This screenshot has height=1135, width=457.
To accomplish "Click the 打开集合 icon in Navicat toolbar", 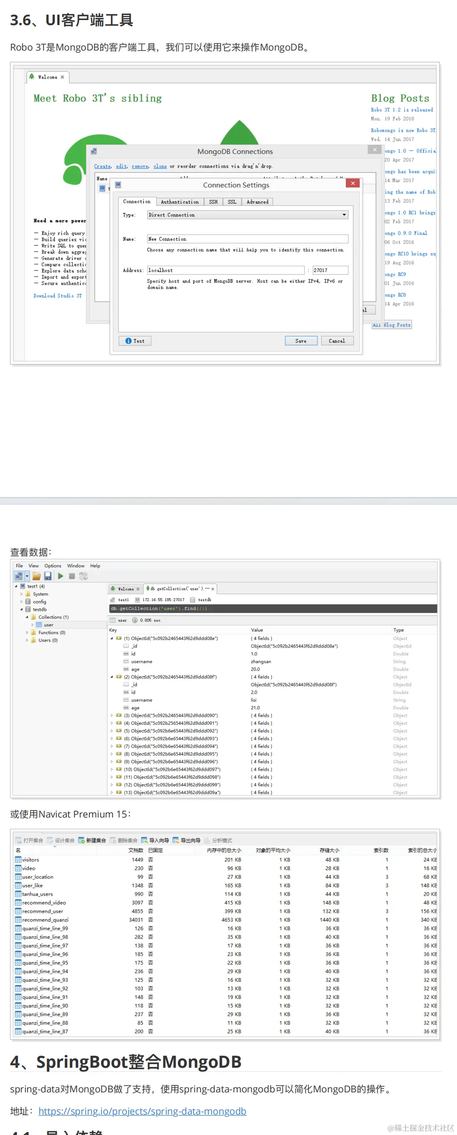I will [x=18, y=840].
